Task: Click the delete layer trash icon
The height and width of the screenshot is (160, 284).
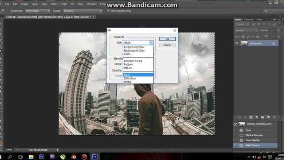Action: pyautogui.click(x=274, y=117)
